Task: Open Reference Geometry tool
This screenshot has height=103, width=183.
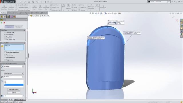Action: pyautogui.click(x=91, y=7)
